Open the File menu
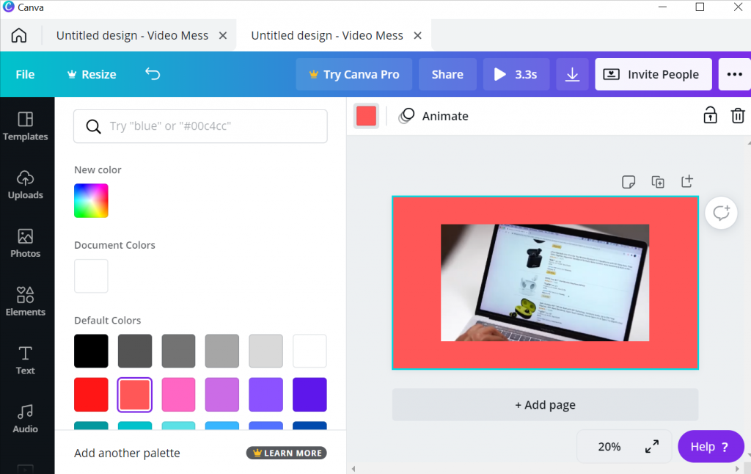Viewport: 751px width, 474px height. 25,74
